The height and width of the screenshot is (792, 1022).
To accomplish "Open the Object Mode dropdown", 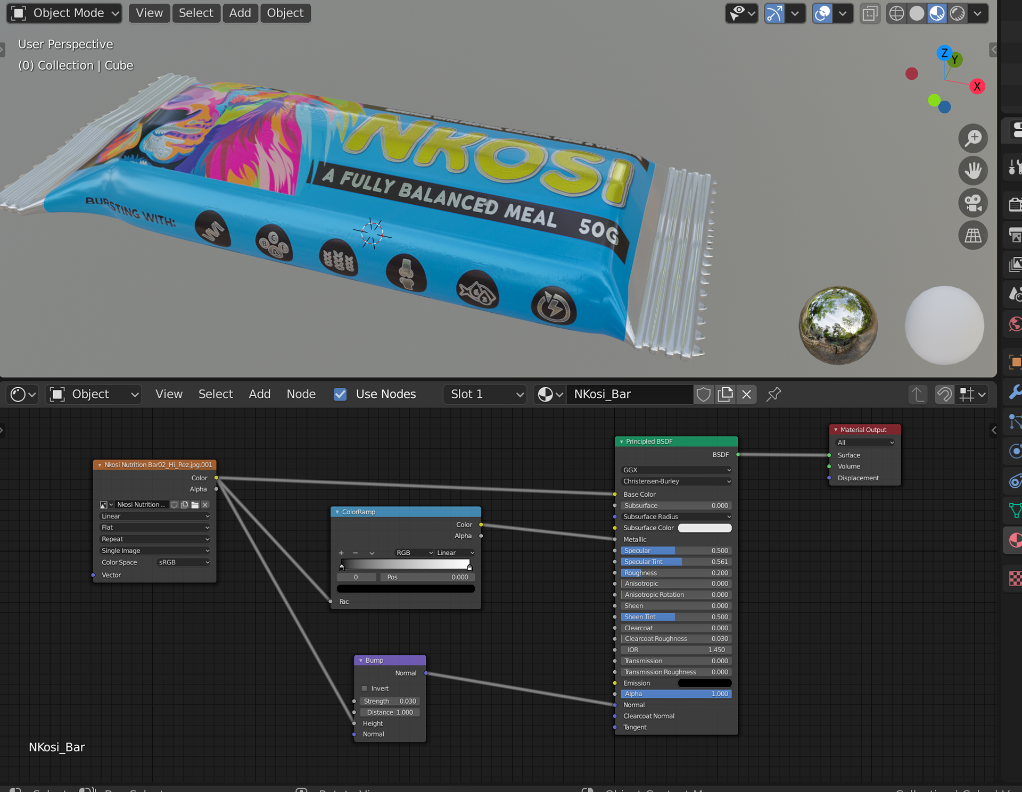I will tap(64, 13).
